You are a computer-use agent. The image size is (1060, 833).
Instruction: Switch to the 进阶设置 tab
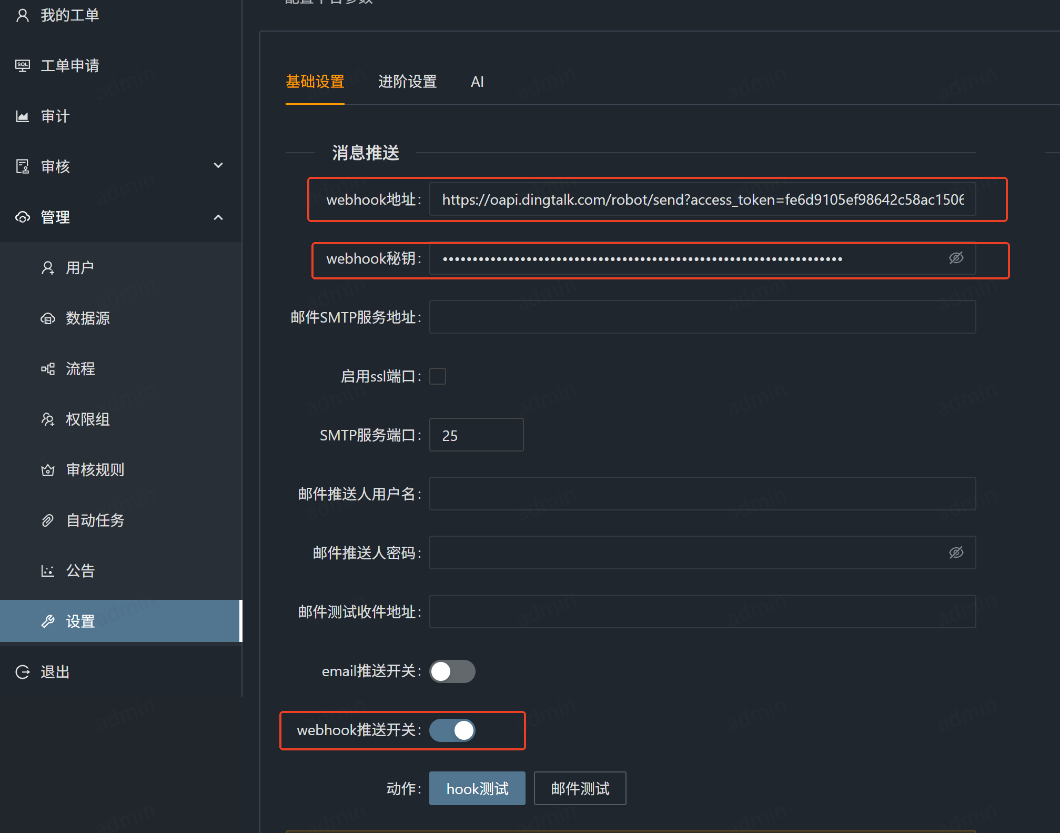point(407,82)
